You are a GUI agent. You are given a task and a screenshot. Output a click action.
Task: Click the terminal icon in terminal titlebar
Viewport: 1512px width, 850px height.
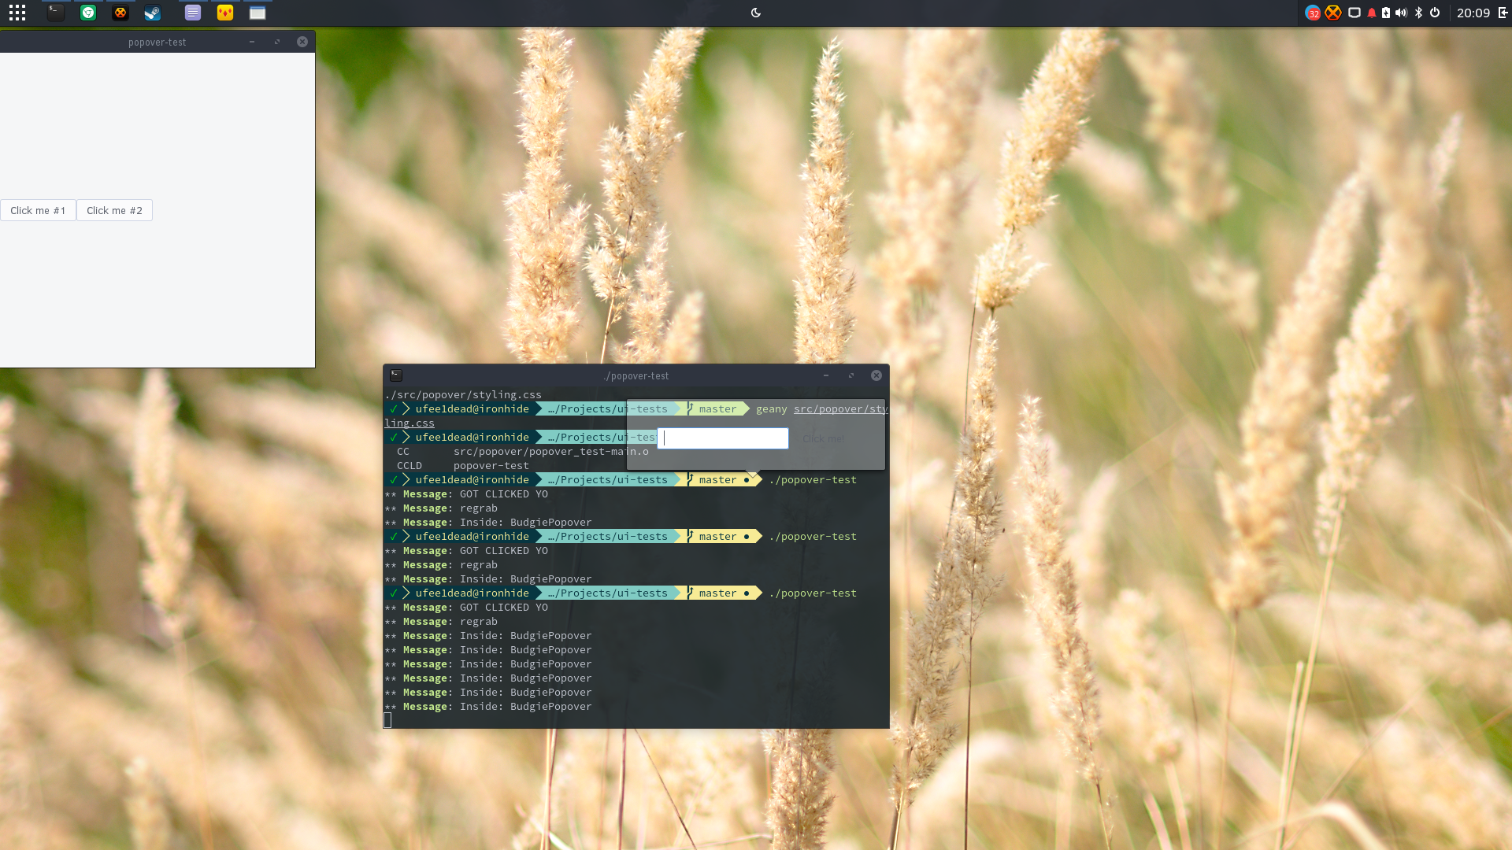[396, 375]
